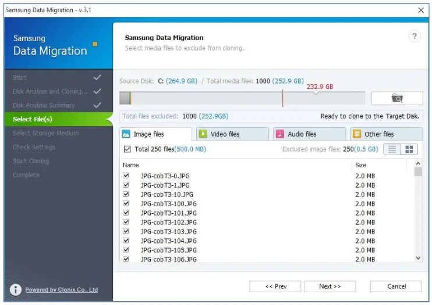432x305 pixels.
Task: Go to Start Cloning step
Action: pos(31,161)
